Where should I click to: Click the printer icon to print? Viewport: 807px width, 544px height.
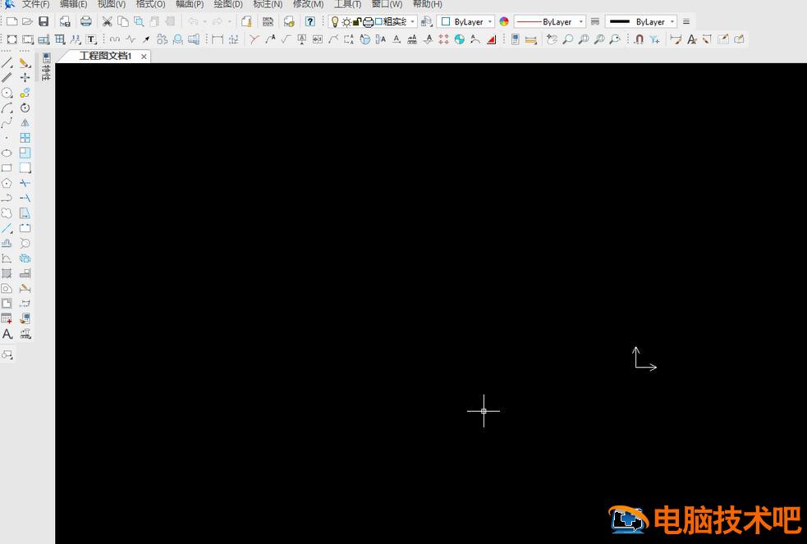tap(86, 21)
